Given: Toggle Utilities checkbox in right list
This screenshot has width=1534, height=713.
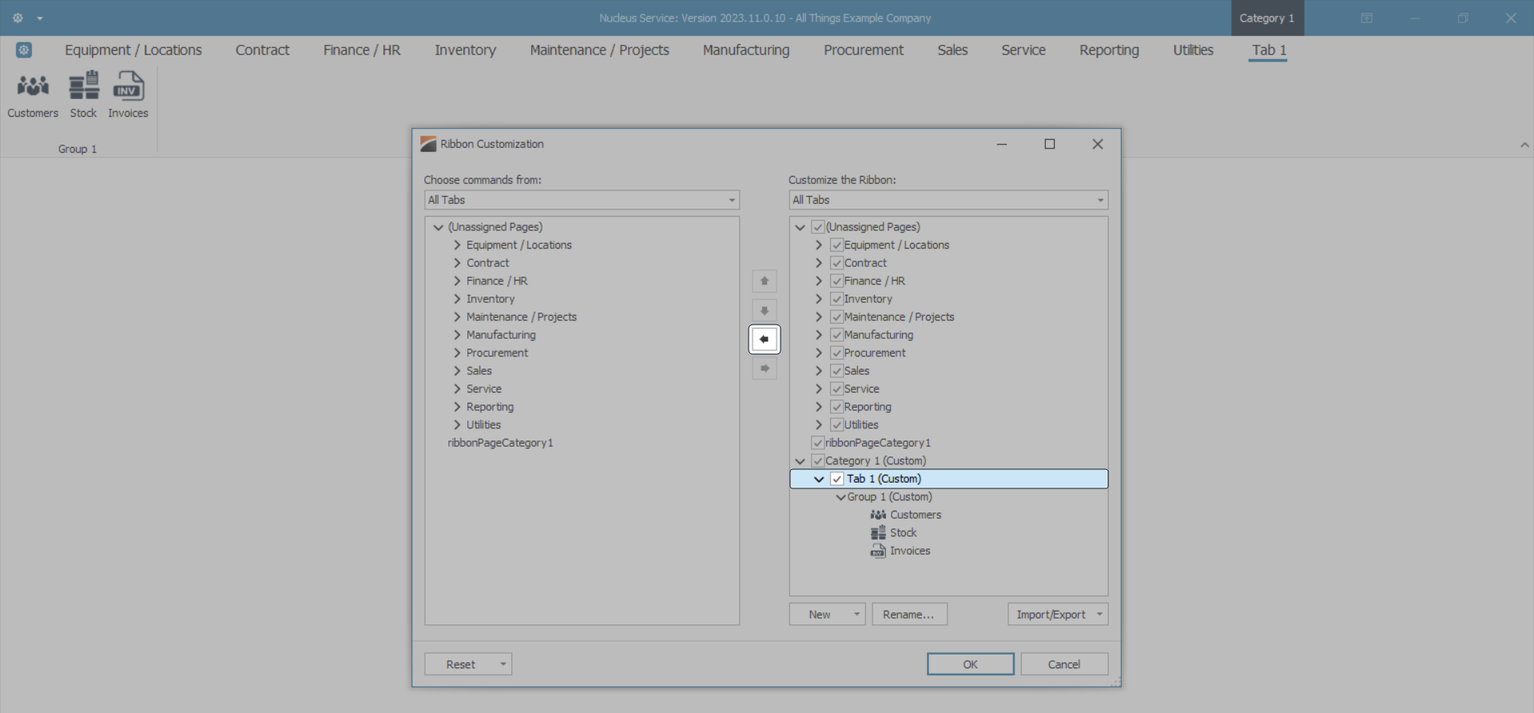Looking at the screenshot, I should pos(837,425).
